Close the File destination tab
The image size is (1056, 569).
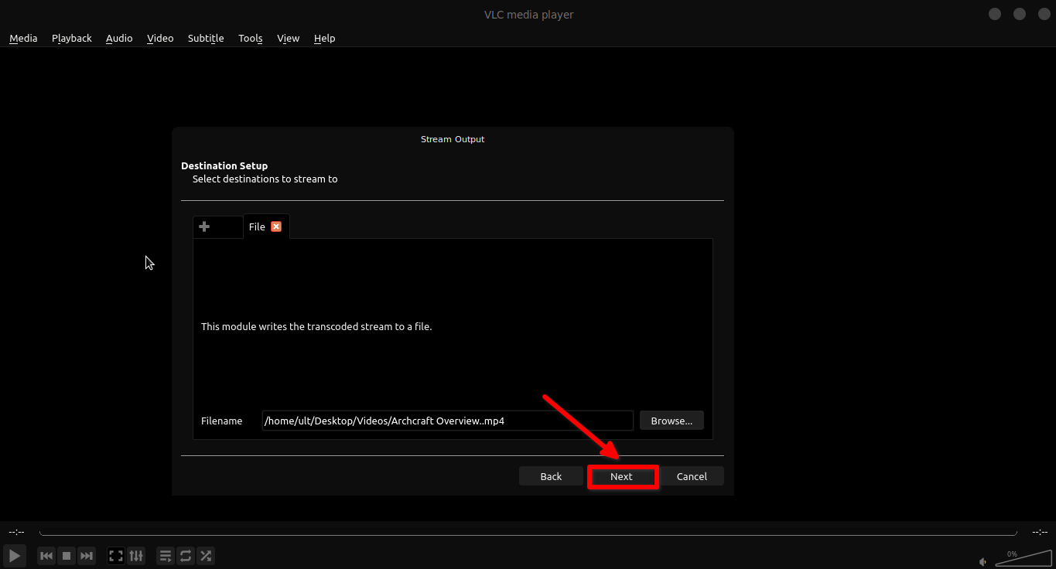(x=276, y=227)
